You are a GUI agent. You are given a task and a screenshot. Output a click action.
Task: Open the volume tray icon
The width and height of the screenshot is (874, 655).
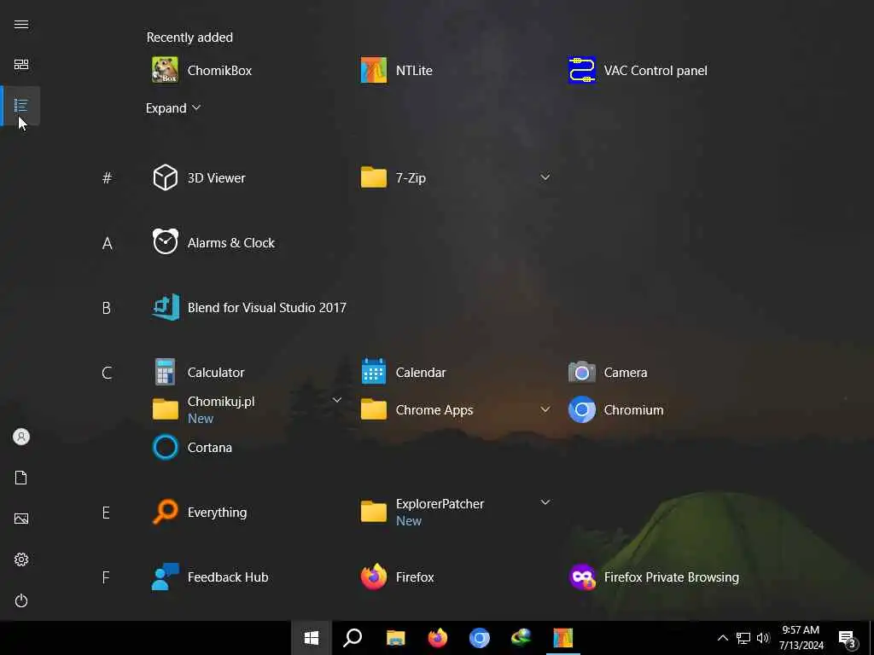click(x=763, y=638)
